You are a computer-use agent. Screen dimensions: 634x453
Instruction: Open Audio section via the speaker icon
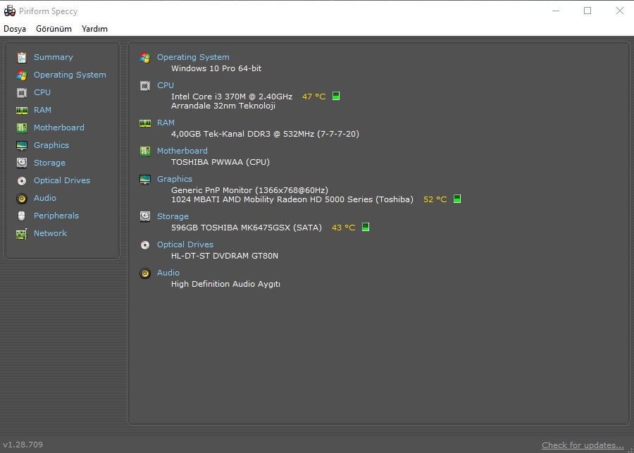[x=21, y=198]
